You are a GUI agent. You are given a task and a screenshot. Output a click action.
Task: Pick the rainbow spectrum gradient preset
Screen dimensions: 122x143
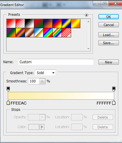(48, 33)
